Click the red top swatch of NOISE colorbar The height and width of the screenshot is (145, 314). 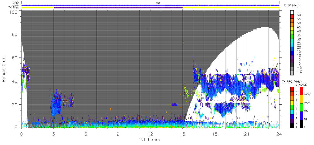click(x=301, y=91)
